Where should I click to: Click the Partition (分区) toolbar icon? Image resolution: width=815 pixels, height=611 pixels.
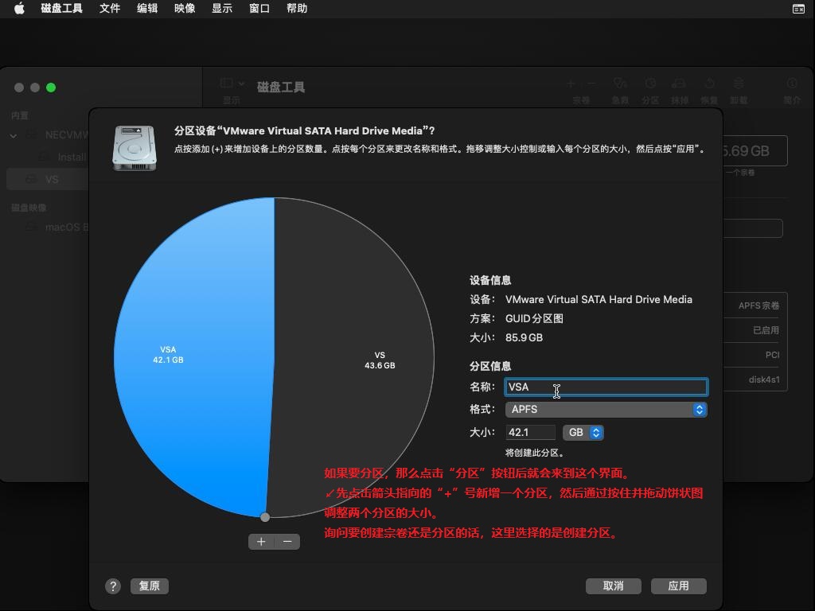click(x=649, y=85)
